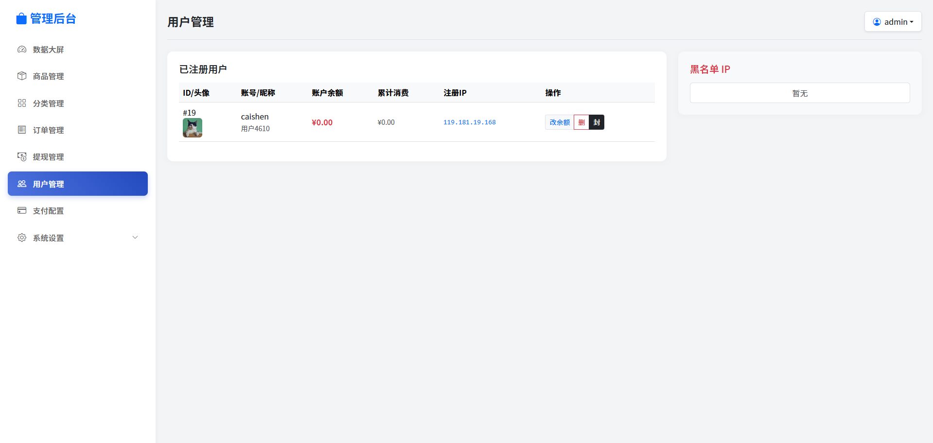Go to 订单管理 menu item
The height and width of the screenshot is (443, 933).
(x=48, y=130)
